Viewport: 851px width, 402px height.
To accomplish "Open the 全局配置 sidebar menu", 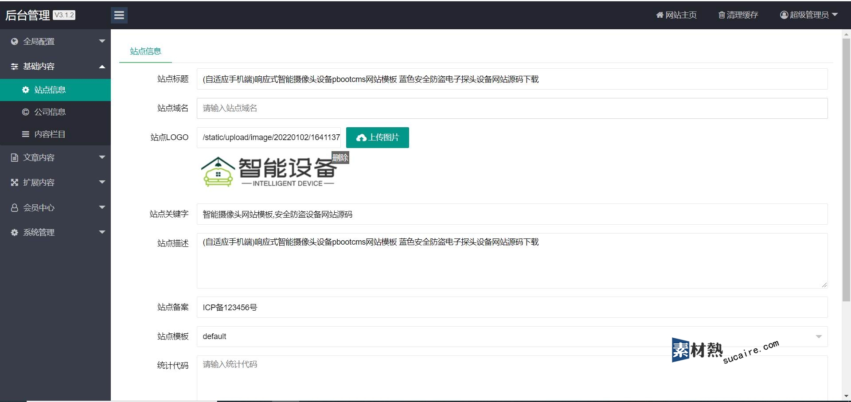I will pos(55,41).
